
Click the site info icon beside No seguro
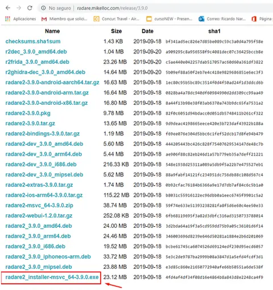tap(43, 8)
